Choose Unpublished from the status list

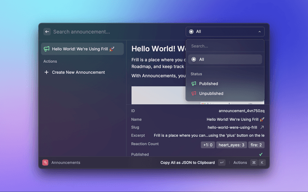pyautogui.click(x=211, y=94)
